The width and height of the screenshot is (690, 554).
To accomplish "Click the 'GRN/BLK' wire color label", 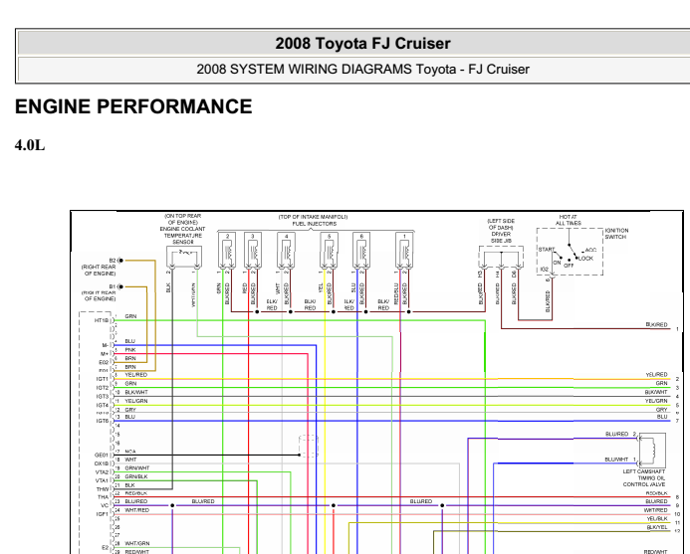I will 136,476.
